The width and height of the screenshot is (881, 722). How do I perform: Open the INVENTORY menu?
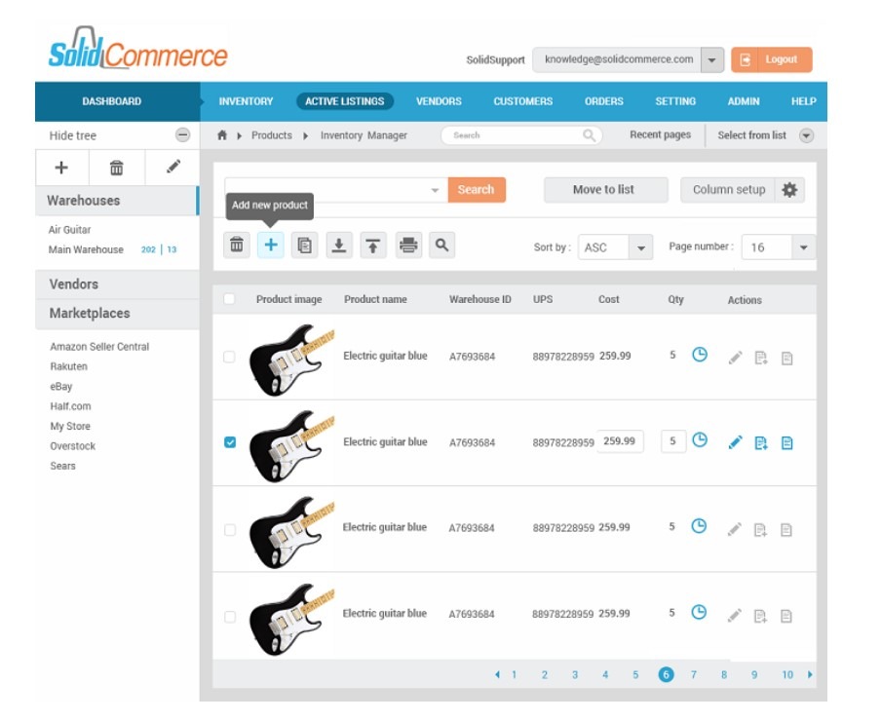point(247,101)
